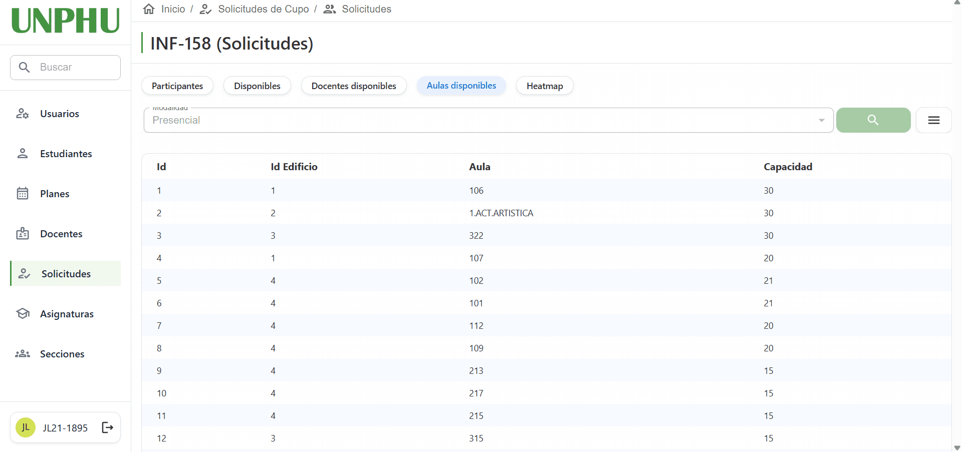Image resolution: width=962 pixels, height=452 pixels.
Task: Open Asignaturas sidebar item
Action: point(65,314)
